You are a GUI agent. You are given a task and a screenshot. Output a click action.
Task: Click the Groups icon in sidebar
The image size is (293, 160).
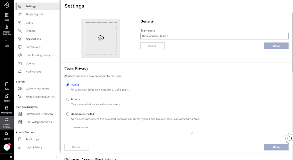tap(20, 31)
